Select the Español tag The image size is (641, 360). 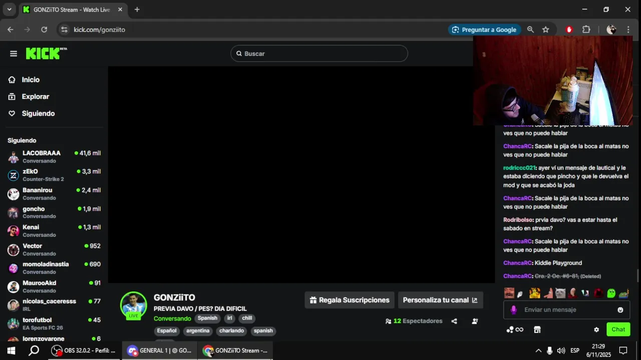tap(167, 330)
